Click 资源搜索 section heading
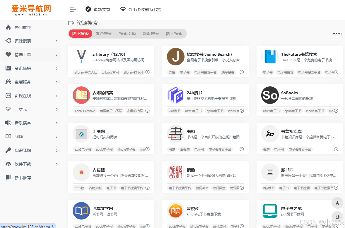 [87, 23]
